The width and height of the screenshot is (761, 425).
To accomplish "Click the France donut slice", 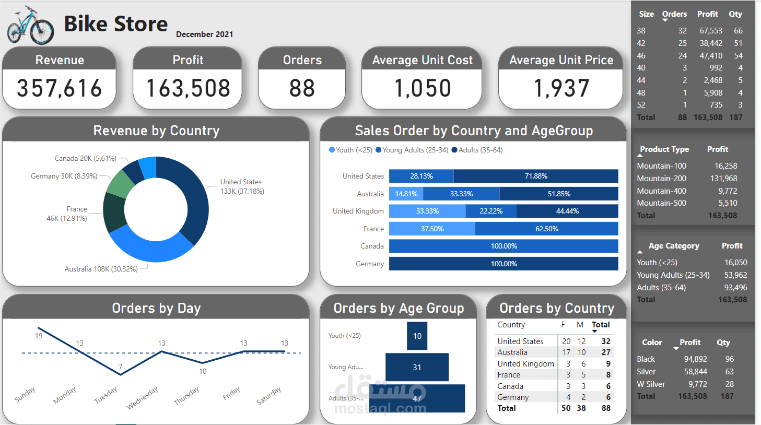I will click(x=114, y=212).
